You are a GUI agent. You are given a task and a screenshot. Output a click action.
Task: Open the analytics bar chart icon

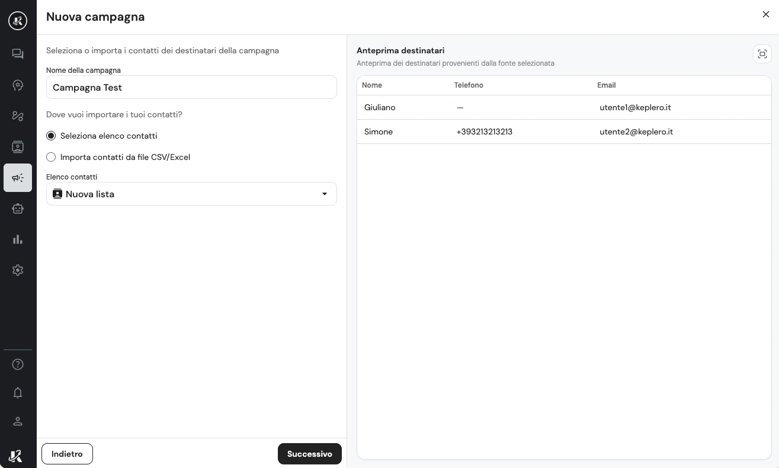[x=18, y=239]
